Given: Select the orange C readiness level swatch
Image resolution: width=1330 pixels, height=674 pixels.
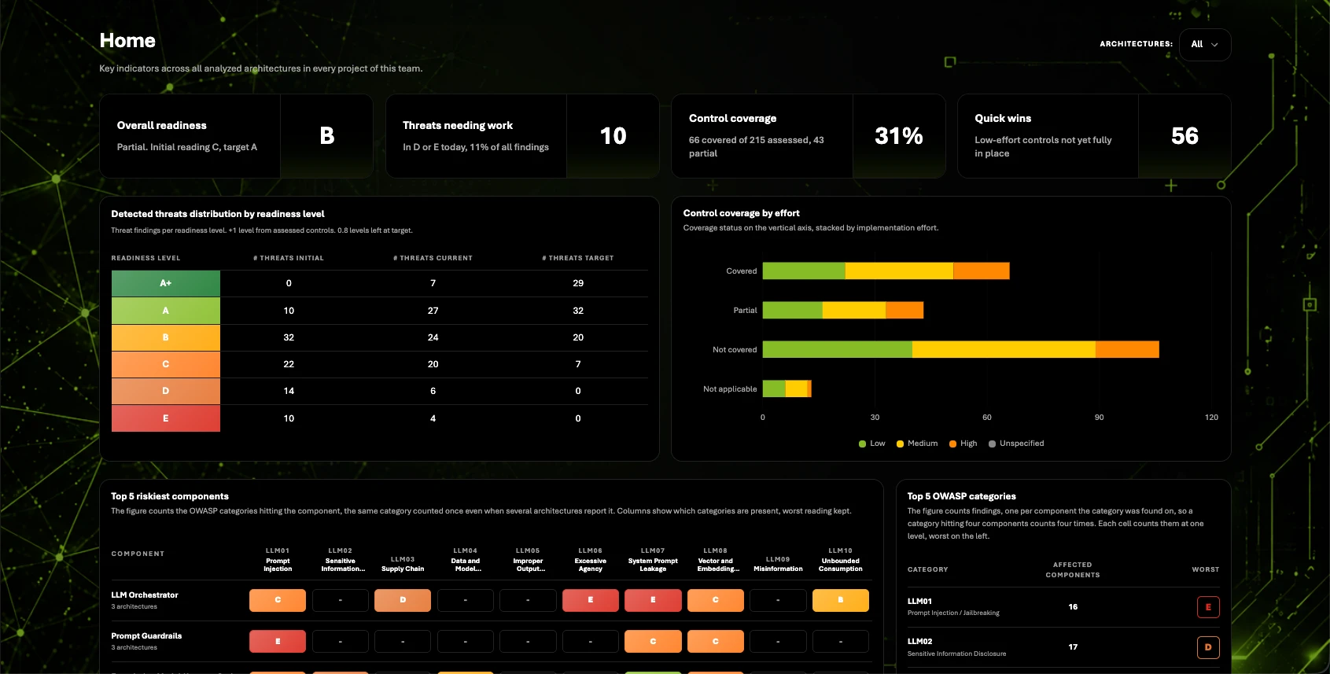Looking at the screenshot, I should [x=166, y=364].
